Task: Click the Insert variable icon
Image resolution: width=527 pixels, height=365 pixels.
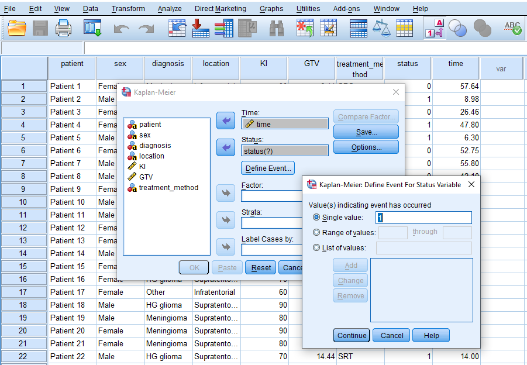Action: coord(328,28)
